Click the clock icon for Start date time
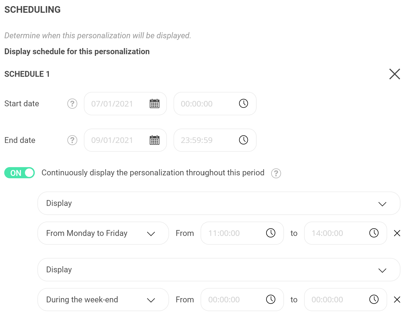 (x=243, y=103)
